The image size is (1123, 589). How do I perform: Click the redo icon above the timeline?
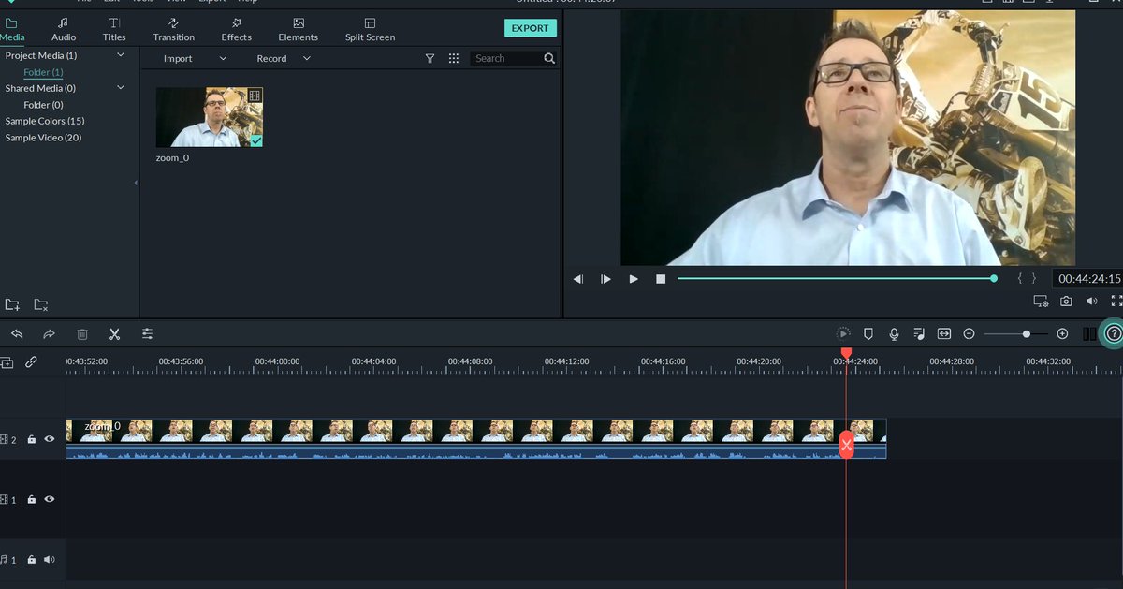click(x=49, y=333)
